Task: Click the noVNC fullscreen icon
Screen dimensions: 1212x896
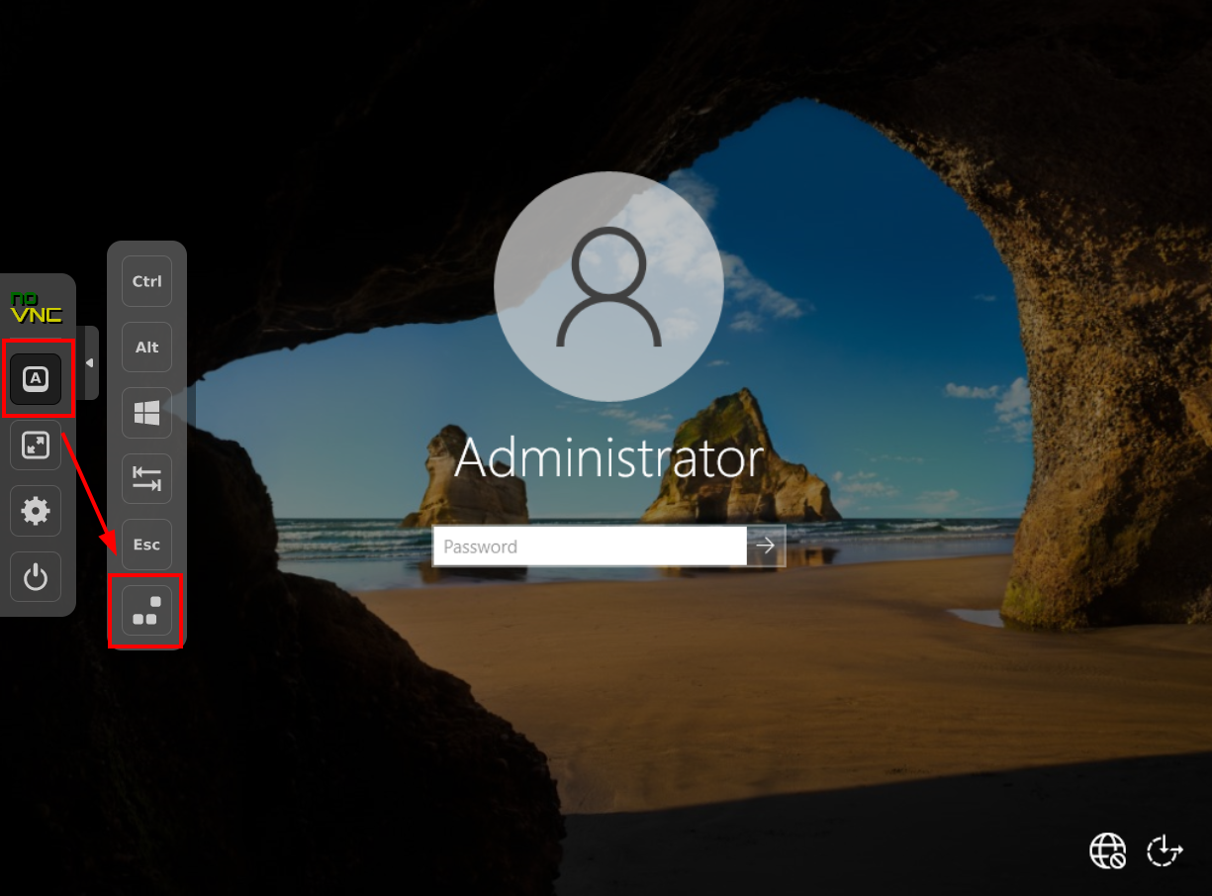Action: coord(36,446)
